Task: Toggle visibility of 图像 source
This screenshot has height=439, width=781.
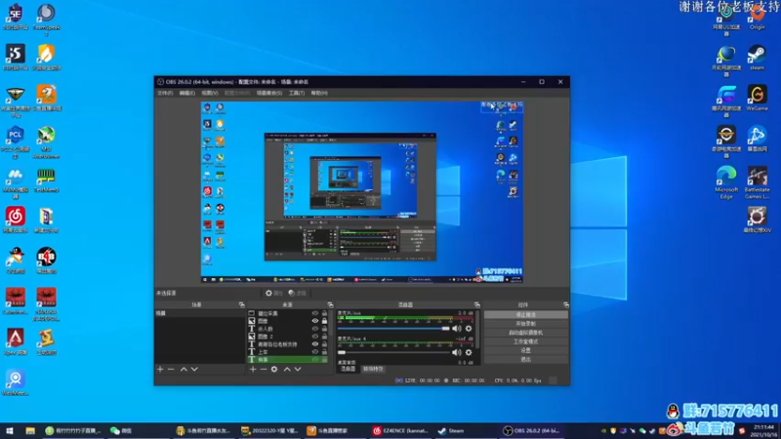Action: [x=314, y=321]
